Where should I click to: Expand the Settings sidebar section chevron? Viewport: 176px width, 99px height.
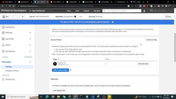click(x=30, y=33)
